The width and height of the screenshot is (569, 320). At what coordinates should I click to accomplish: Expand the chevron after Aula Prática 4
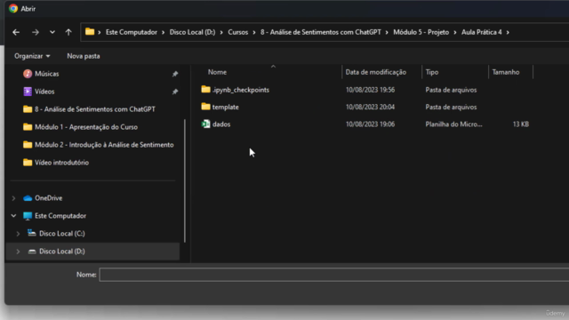[x=508, y=32]
